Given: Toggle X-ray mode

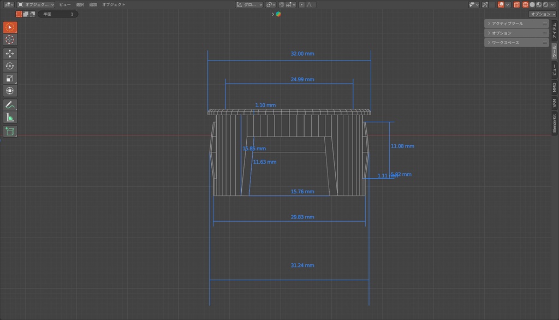Looking at the screenshot, I should click(x=516, y=4).
